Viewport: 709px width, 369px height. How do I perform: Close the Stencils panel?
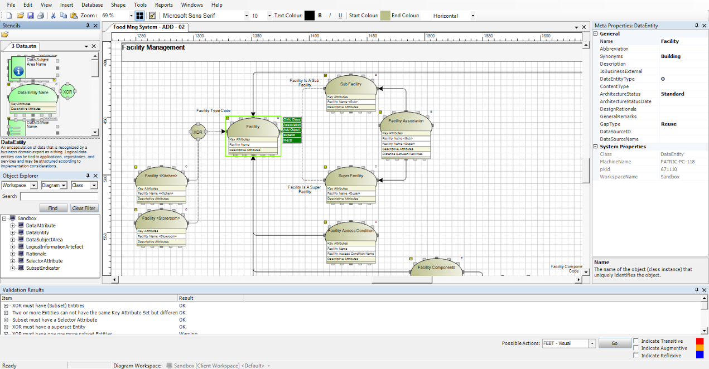(x=95, y=26)
